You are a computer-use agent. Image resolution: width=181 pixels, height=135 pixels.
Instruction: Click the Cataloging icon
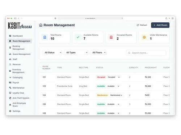10,77
